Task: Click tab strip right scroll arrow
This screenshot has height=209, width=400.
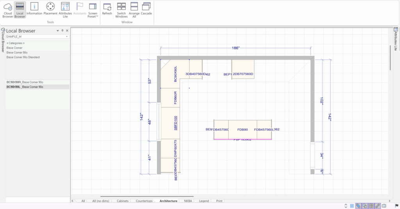Action: pos(389,201)
